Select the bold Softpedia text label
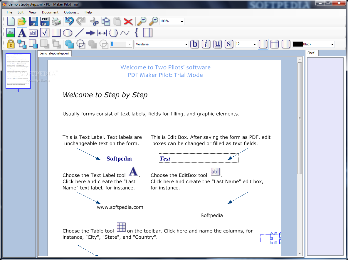 coord(119,159)
